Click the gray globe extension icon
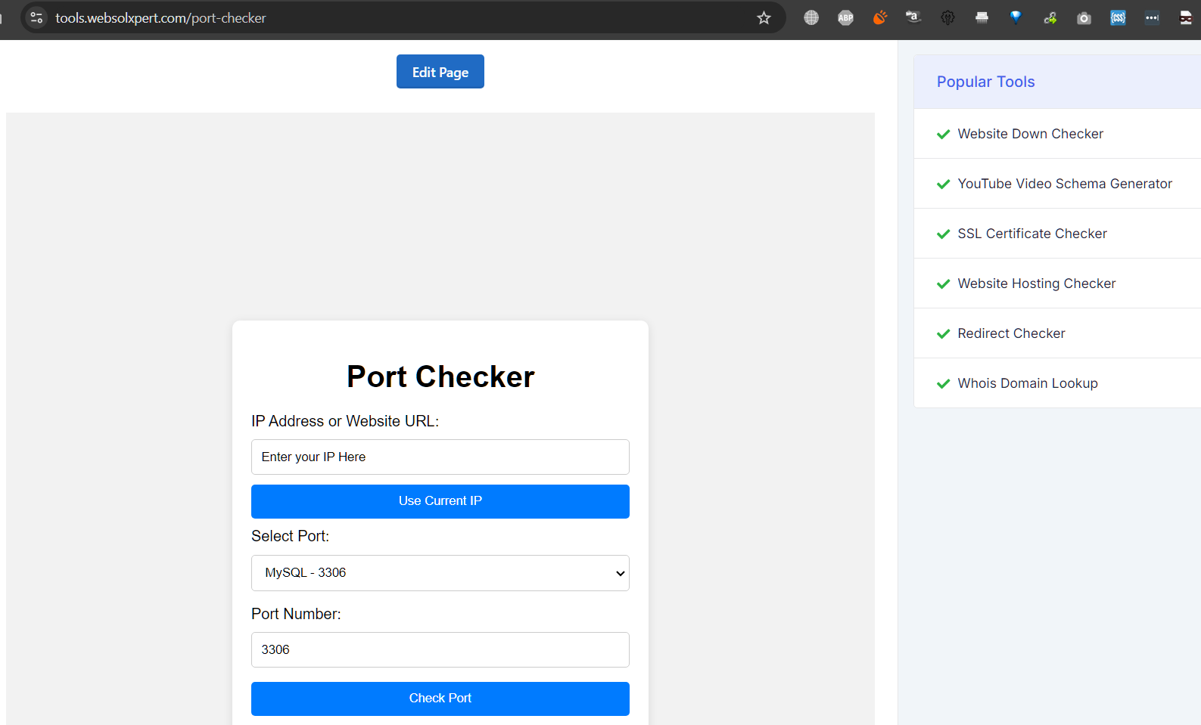Image resolution: width=1201 pixels, height=725 pixels. pos(811,18)
